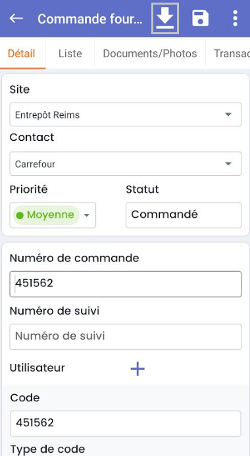The height and width of the screenshot is (456, 250).
Task: Select the Détail tab
Action: (x=22, y=53)
